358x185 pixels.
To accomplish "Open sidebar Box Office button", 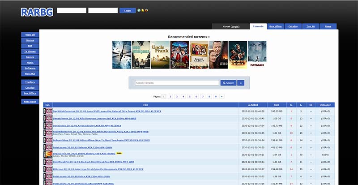I will [x=30, y=93].
